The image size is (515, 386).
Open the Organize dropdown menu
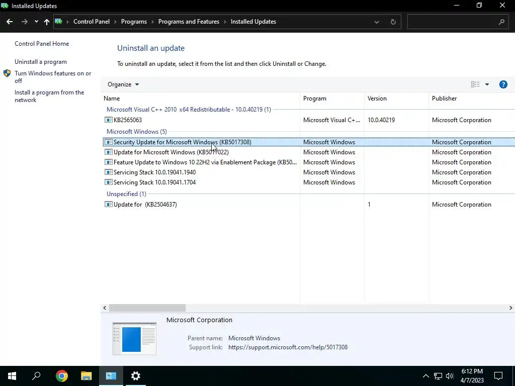pos(123,84)
